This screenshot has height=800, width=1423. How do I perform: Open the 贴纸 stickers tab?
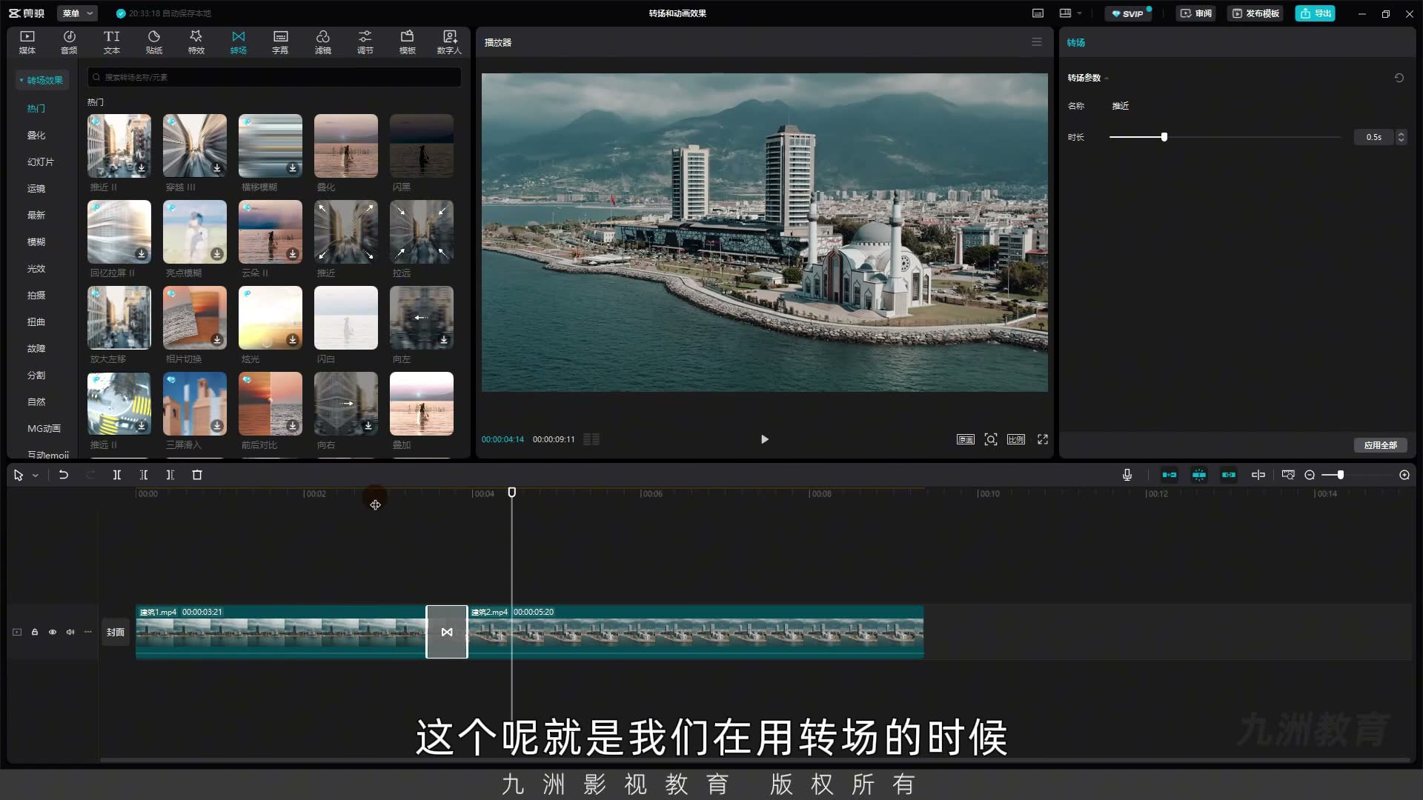154,42
